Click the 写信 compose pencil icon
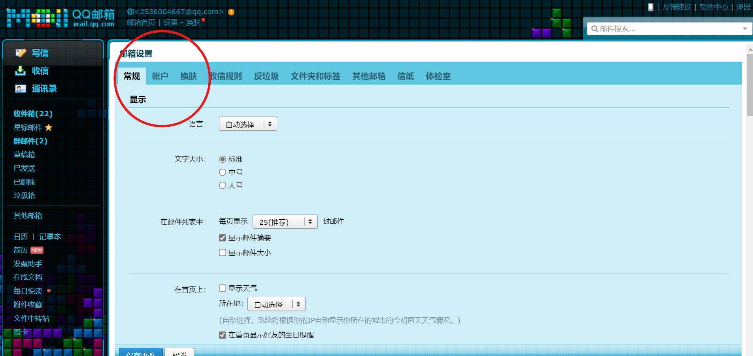This screenshot has height=356, width=753. [21, 53]
